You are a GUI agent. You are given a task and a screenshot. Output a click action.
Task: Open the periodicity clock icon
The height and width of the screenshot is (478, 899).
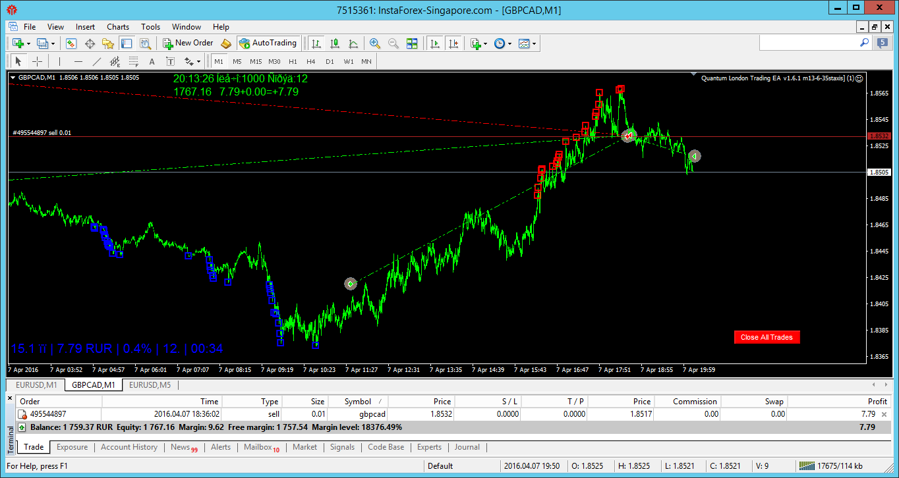[x=500, y=43]
